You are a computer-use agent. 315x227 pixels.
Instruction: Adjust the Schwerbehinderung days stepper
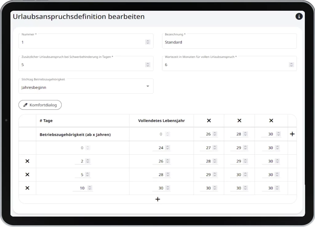coord(148,65)
